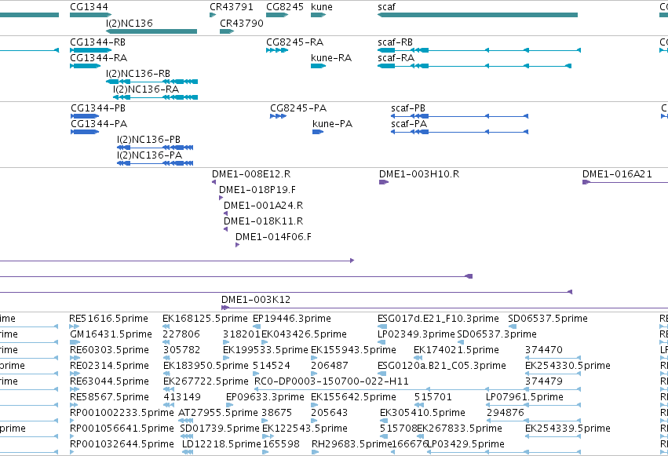Open the scaf-PB protein feature
Viewport: 668px width, 456px height.
click(460, 116)
